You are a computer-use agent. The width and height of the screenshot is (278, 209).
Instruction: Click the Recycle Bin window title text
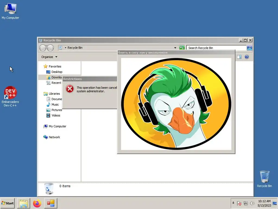pyautogui.click(x=52, y=40)
